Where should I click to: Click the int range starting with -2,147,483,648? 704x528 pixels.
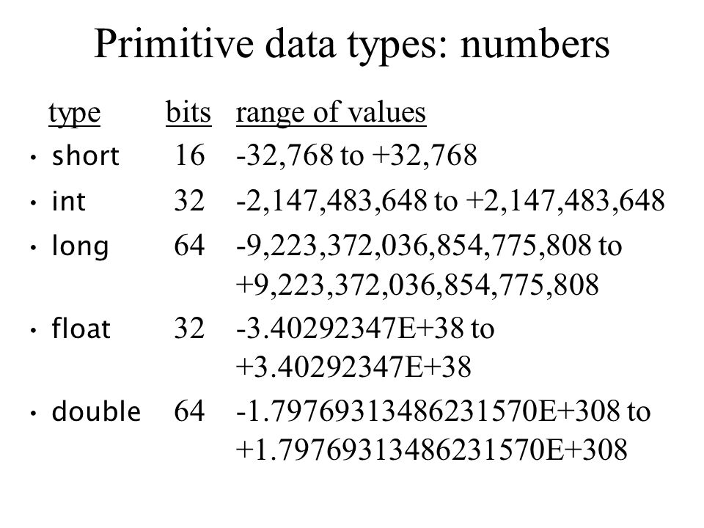pyautogui.click(x=450, y=201)
